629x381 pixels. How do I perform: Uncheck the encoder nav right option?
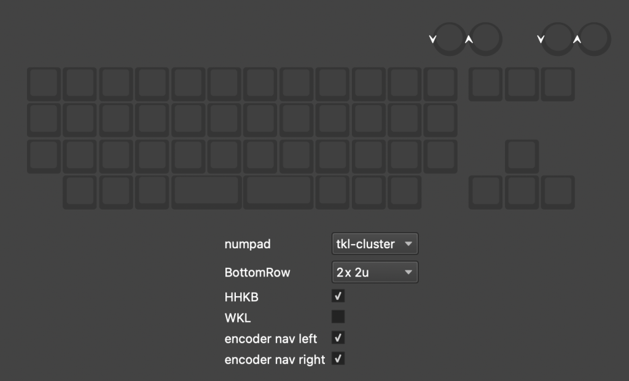pyautogui.click(x=338, y=358)
